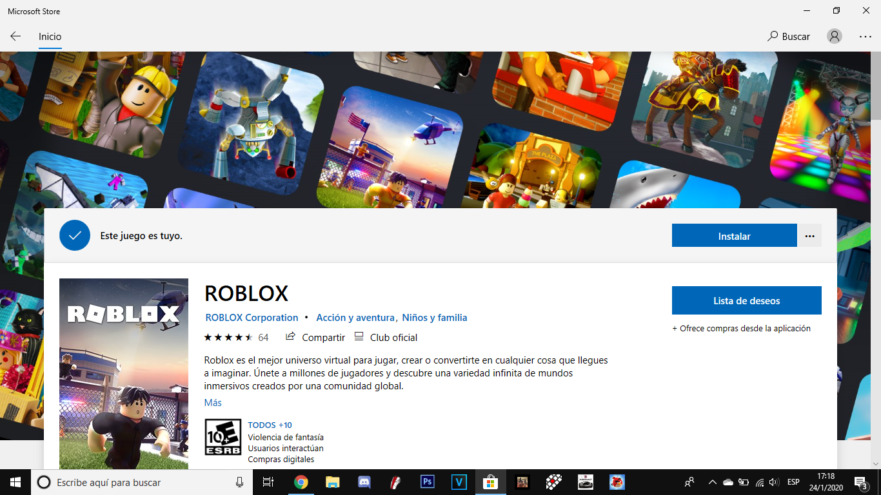Open the Club oficial link
The height and width of the screenshot is (495, 881).
coord(386,337)
